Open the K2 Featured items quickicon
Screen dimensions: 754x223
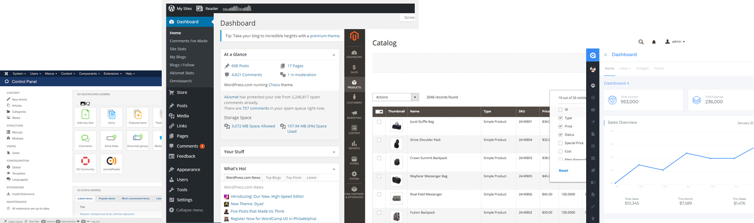click(137, 117)
